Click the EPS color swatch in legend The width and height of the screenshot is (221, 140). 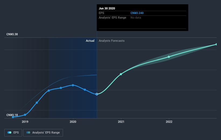(x=9, y=132)
